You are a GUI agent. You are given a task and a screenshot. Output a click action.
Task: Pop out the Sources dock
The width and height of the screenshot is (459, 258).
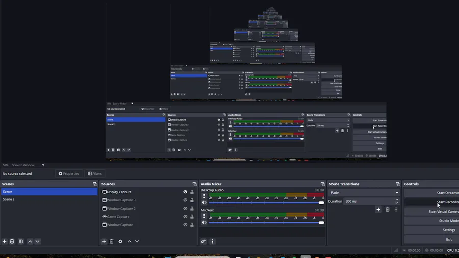[x=195, y=184]
